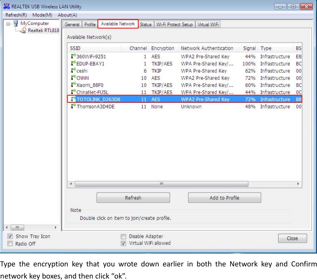Select the ThomsonA3D4DE network
The width and height of the screenshot is (317, 280).
pos(185,106)
